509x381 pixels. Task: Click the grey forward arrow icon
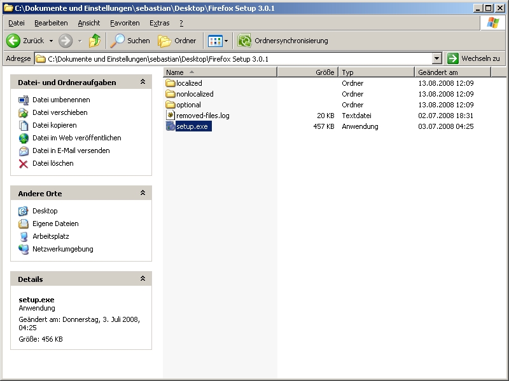[66, 41]
